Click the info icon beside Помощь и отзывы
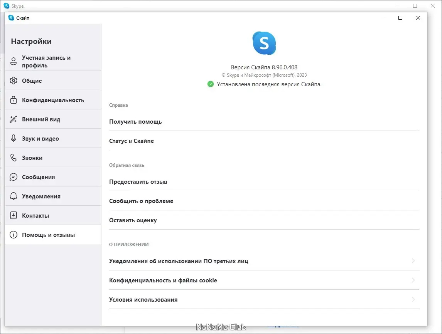Image resolution: width=442 pixels, height=334 pixels. (x=13, y=235)
